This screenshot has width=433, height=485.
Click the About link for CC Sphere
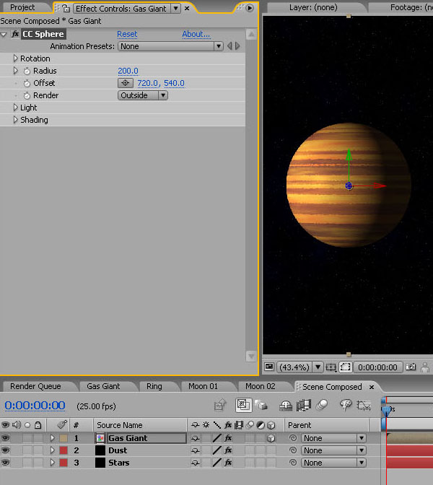196,34
